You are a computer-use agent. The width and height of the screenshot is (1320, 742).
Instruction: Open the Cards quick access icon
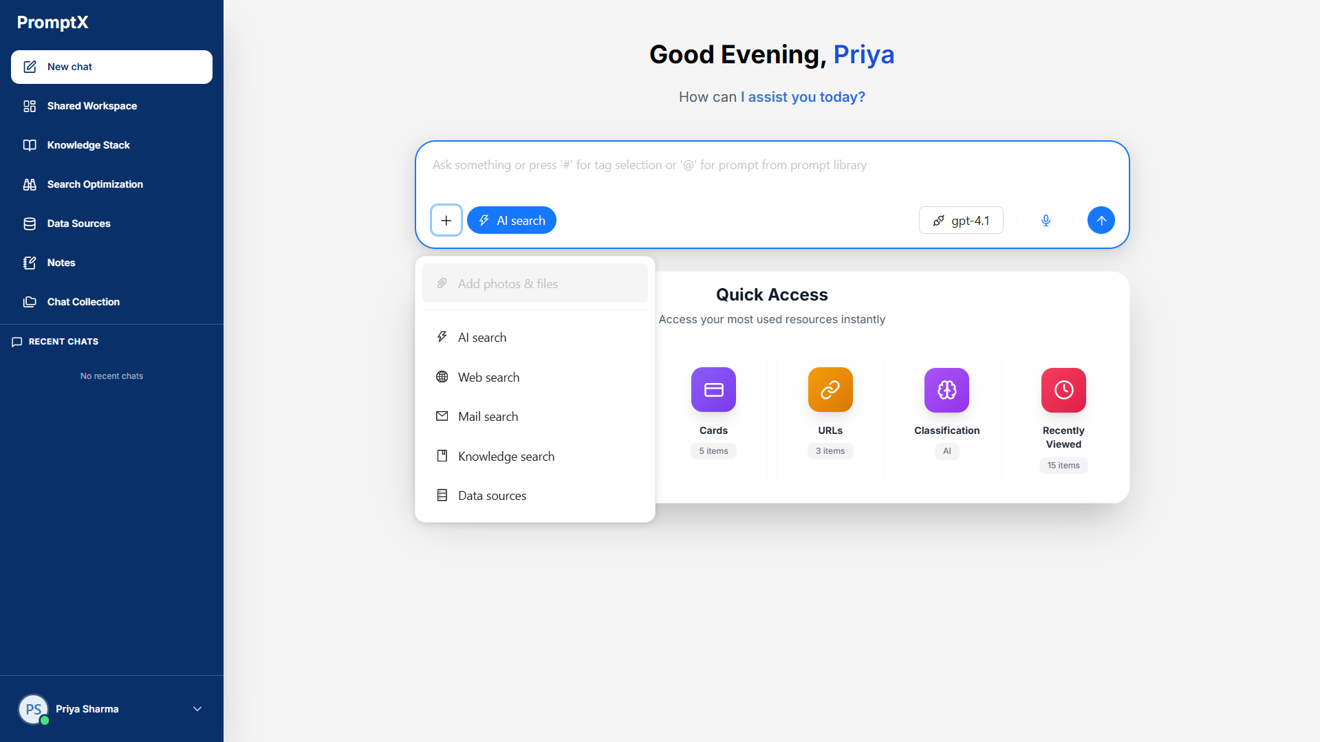pos(713,390)
